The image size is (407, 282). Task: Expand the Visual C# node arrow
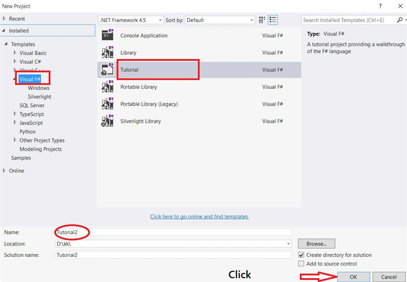15,61
